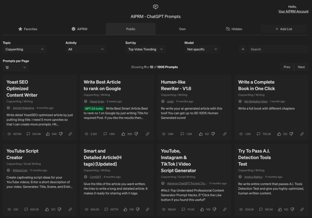Visit author pneb link
Image resolution: width=312 pixels, height=218 pixels.
[170, 101]
